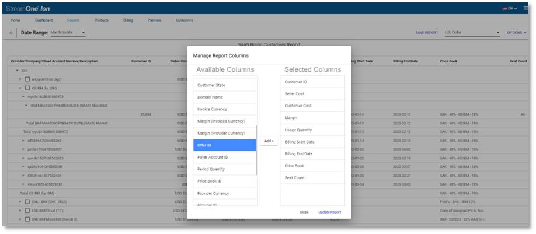Collapse the ibm provider row
536x234 pixels.
click(x=17, y=71)
